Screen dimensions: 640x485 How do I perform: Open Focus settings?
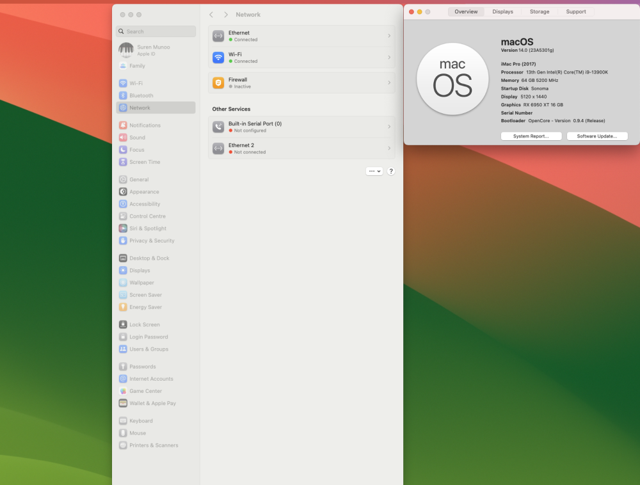coord(156,150)
